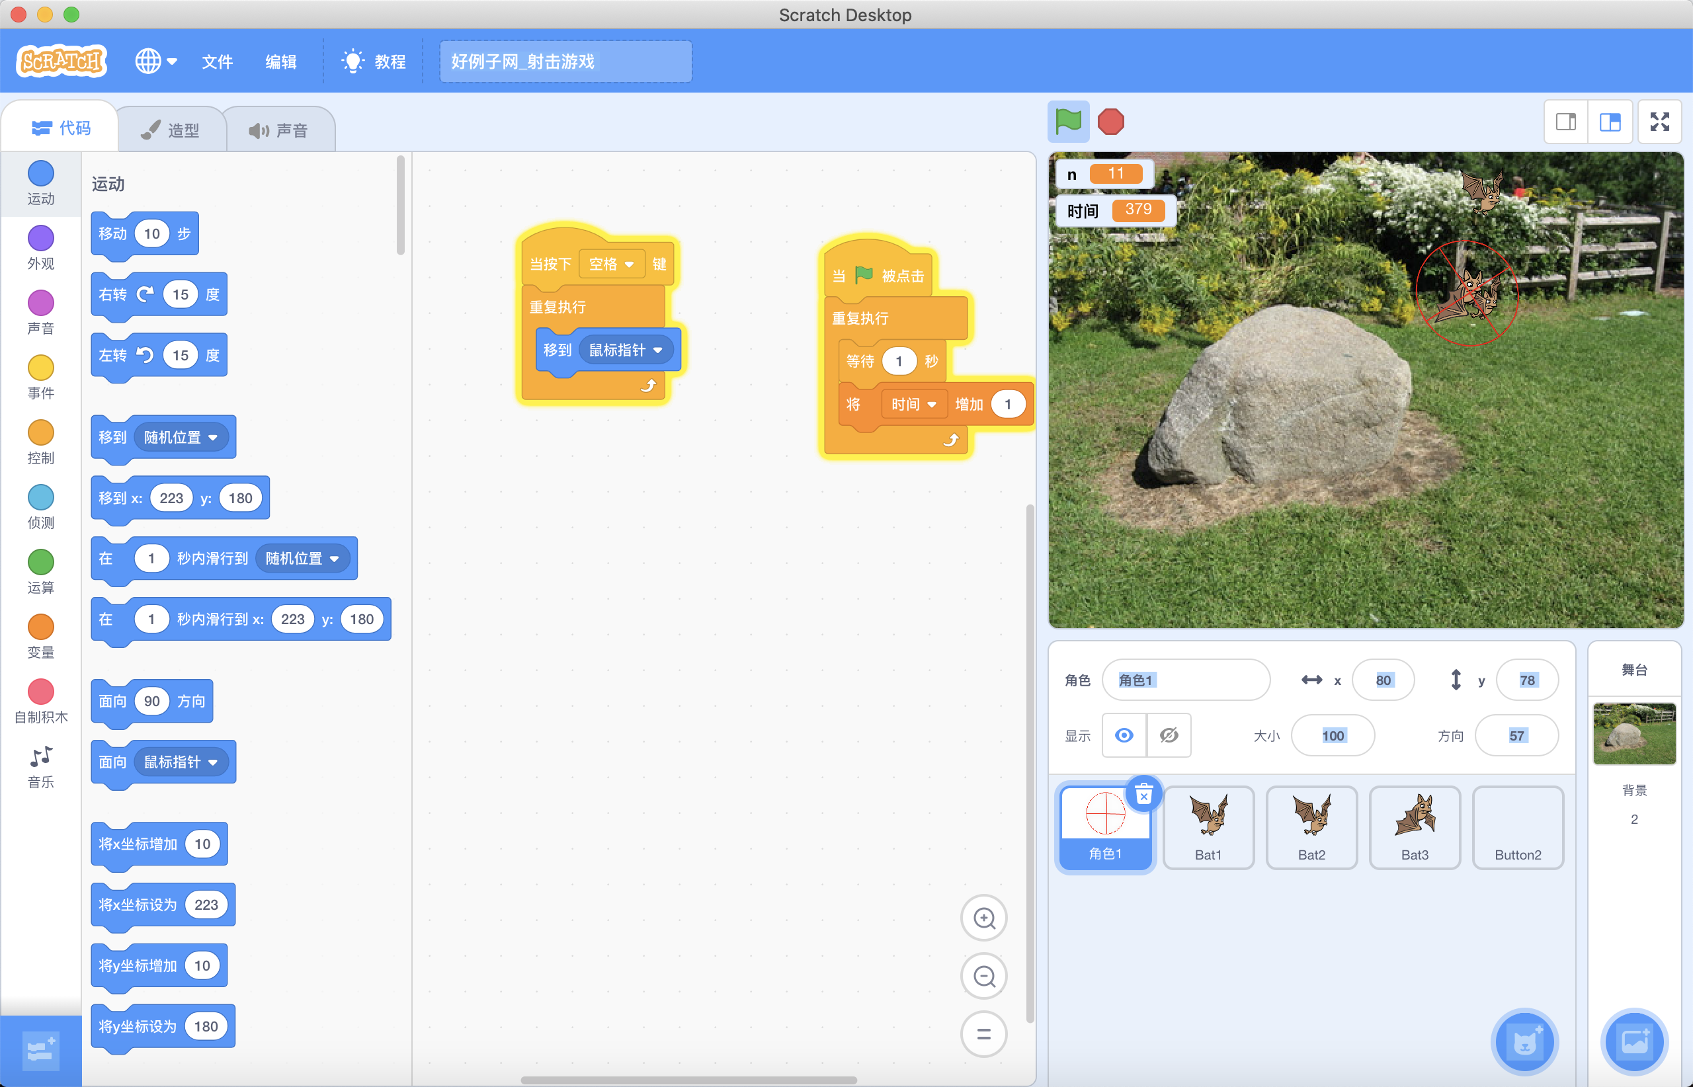
Task: Select the 事件 block category
Action: [41, 378]
